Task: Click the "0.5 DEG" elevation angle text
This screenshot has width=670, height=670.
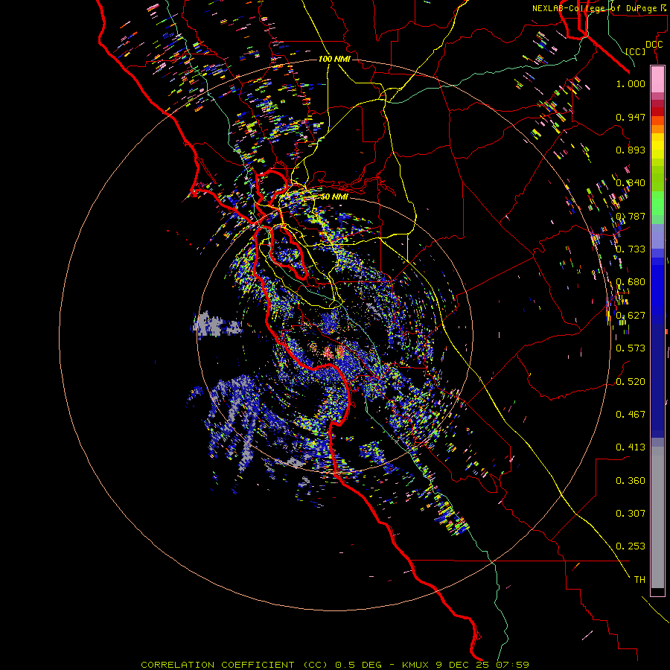Action: [x=357, y=665]
